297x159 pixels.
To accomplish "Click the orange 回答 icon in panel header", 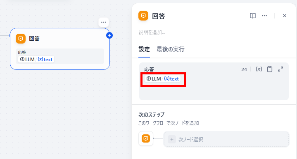I will tap(143, 16).
